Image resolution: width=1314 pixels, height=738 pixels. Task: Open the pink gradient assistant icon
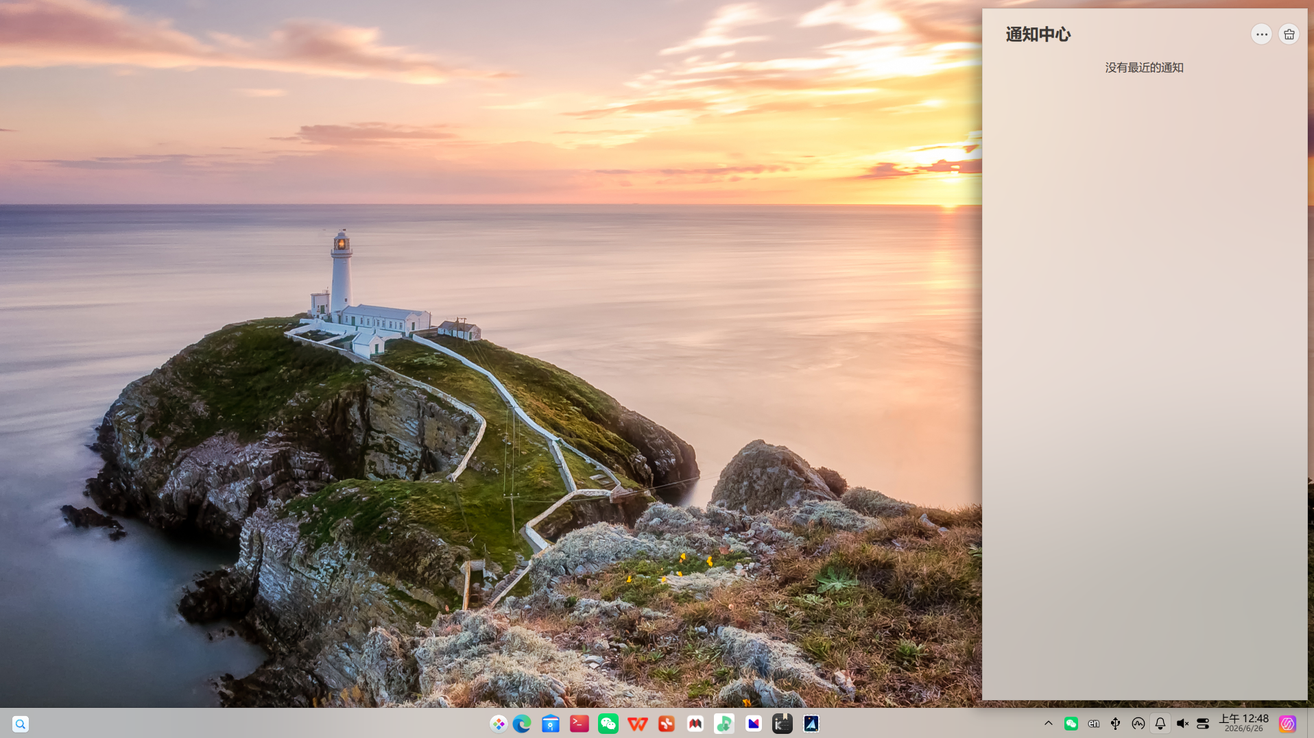[x=1287, y=724]
